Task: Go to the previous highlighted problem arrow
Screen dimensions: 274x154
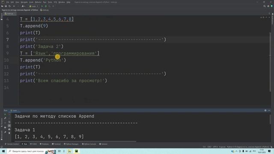Action: pos(266,17)
